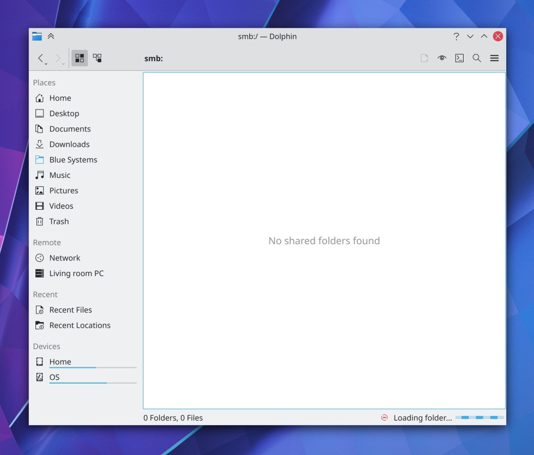
Task: Open search with the magnifier icon
Action: (x=477, y=58)
